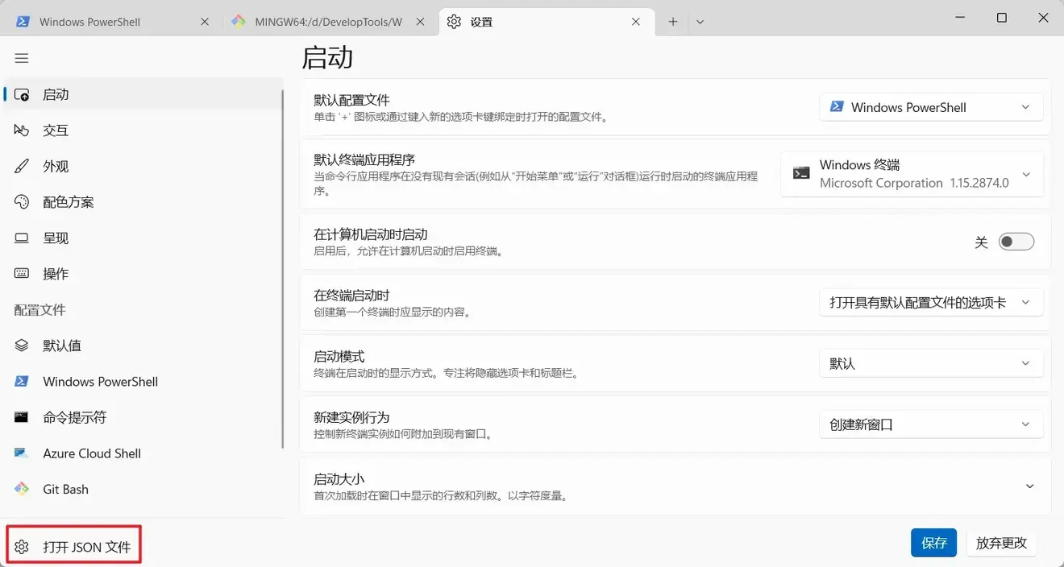Select the Git Bash profile icon
This screenshot has width=1064, height=567.
22,489
